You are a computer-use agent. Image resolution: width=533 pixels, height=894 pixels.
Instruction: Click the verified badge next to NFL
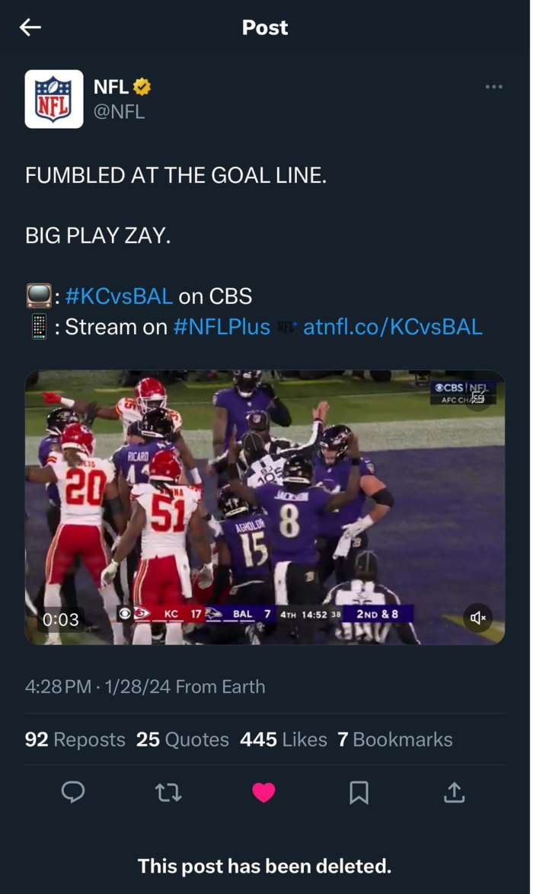click(x=143, y=88)
